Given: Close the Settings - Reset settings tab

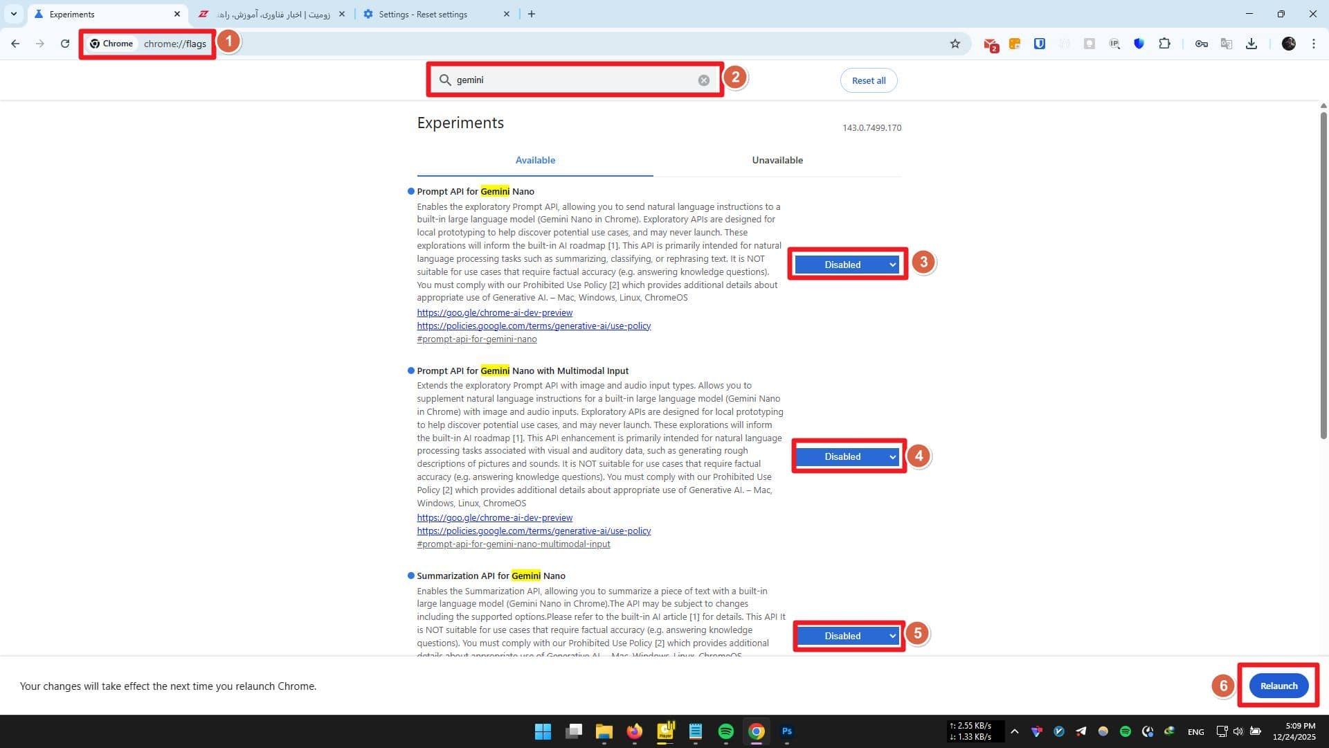Looking at the screenshot, I should pos(507,14).
